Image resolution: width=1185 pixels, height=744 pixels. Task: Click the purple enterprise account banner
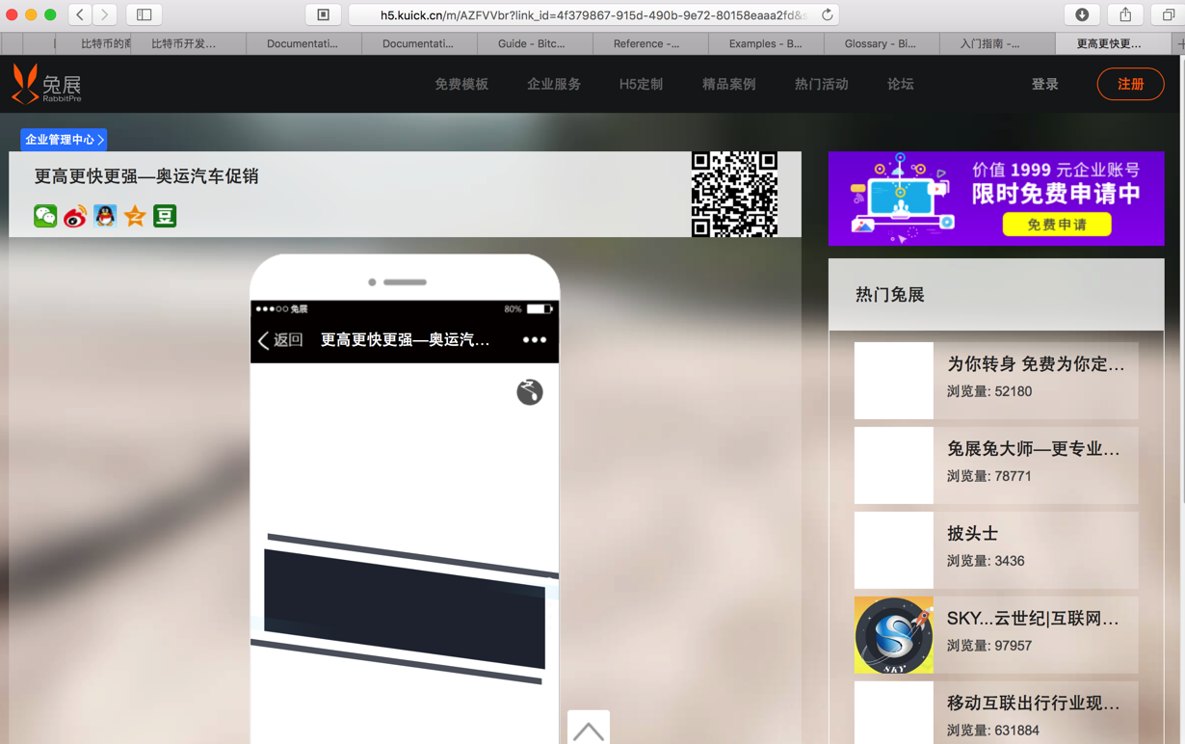[x=996, y=199]
